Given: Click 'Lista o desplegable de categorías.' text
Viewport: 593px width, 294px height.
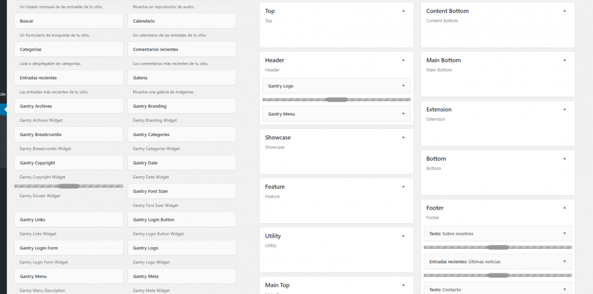Looking at the screenshot, I should 50,64.
